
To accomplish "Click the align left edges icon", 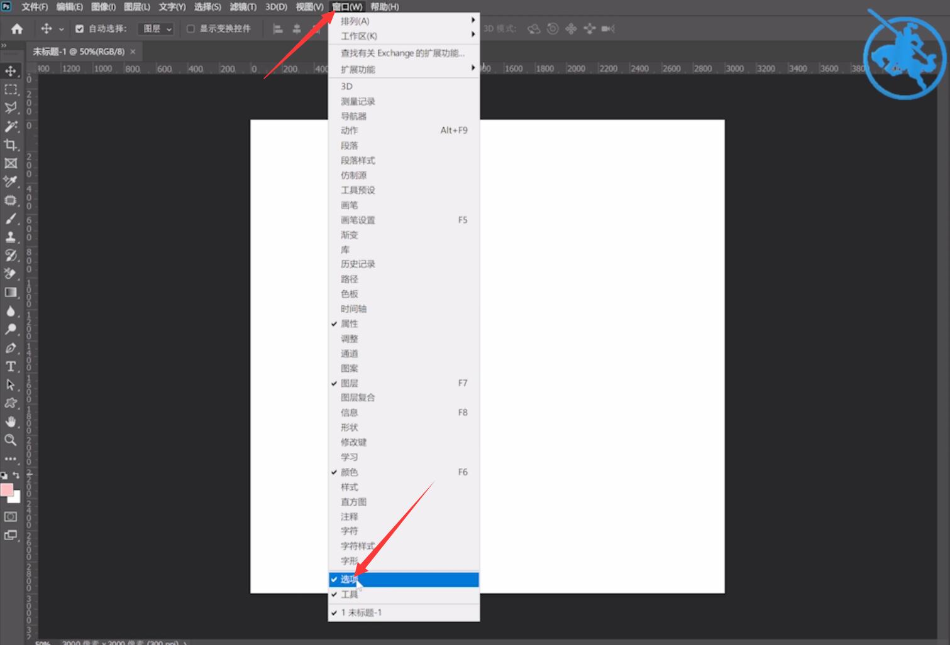I will [x=278, y=29].
